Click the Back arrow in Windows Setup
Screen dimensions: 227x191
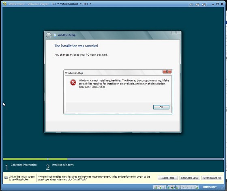49,36
